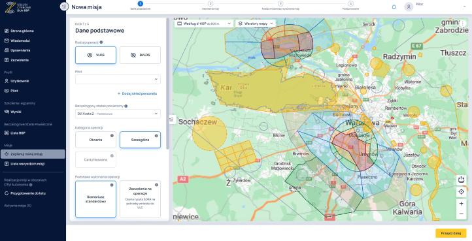The height and width of the screenshot is (241, 472).
Task: Click the map zoom in plus button
Action: (461, 204)
